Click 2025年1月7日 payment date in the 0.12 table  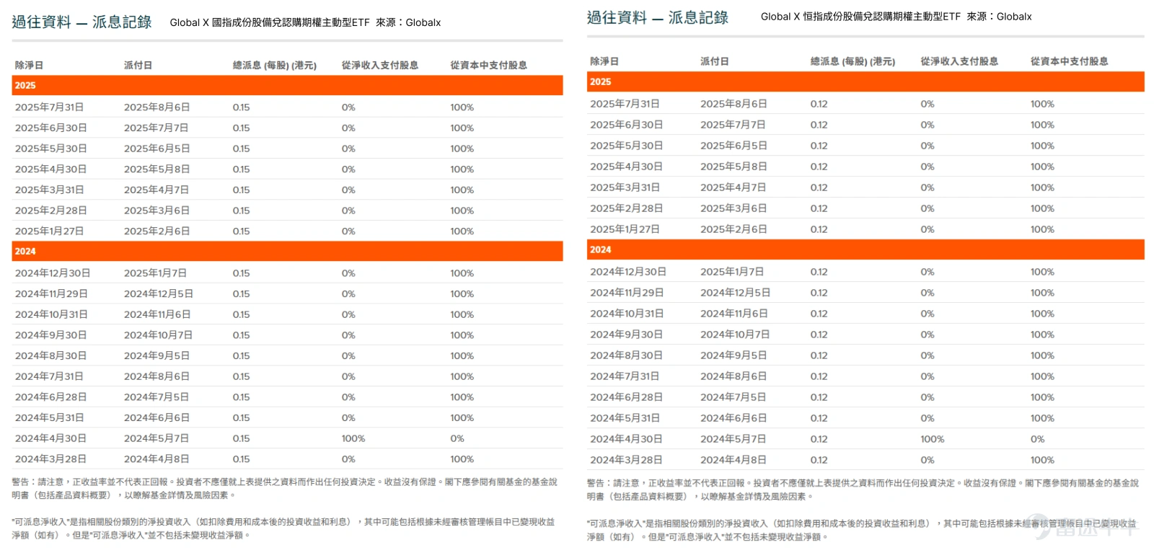(x=731, y=272)
